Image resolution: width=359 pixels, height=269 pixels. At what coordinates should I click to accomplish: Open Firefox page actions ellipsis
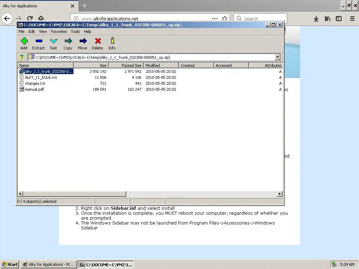215,19
